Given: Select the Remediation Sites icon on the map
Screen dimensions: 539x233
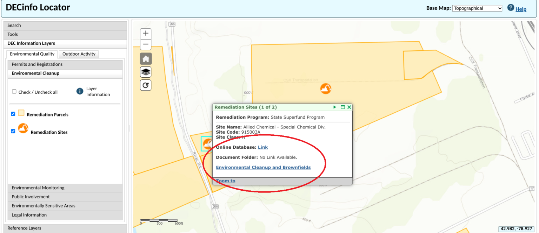Looking at the screenshot, I should pos(326,89).
